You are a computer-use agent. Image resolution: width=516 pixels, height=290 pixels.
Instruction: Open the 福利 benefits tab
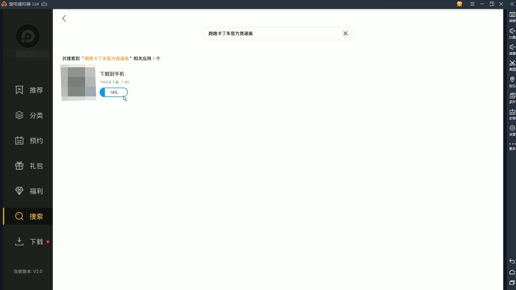click(28, 191)
